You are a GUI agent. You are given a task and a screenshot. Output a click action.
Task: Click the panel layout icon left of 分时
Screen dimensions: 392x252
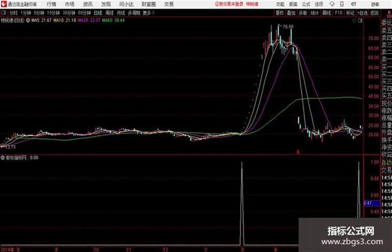click(3, 13)
